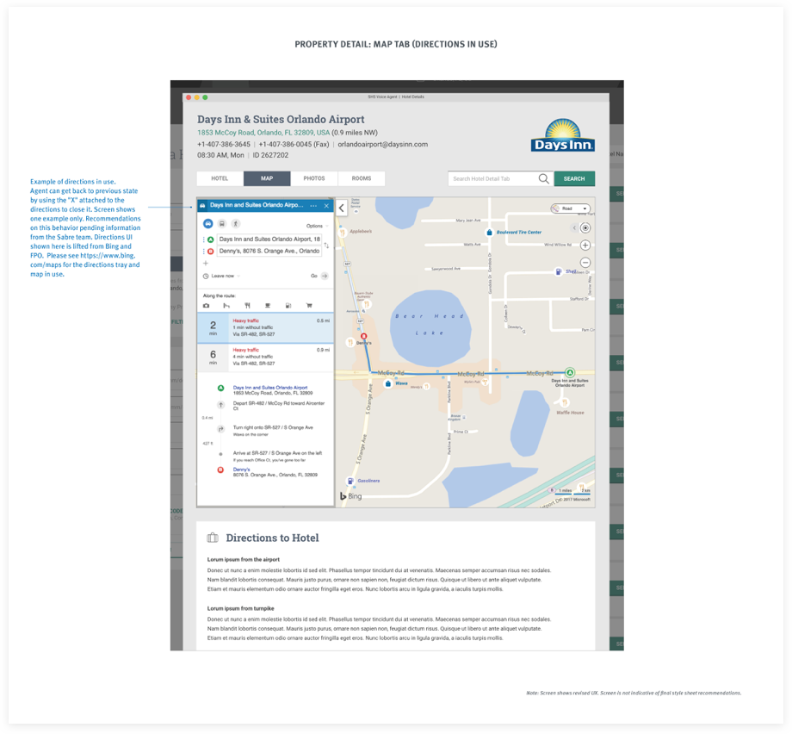This screenshot has height=734, width=792.
Task: Show restaurants fork-knife icon along route
Action: 248,305
